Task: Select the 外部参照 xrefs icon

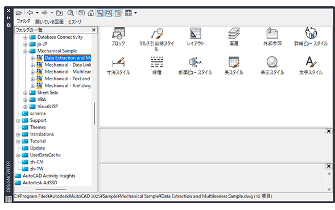Action: pyautogui.click(x=272, y=36)
